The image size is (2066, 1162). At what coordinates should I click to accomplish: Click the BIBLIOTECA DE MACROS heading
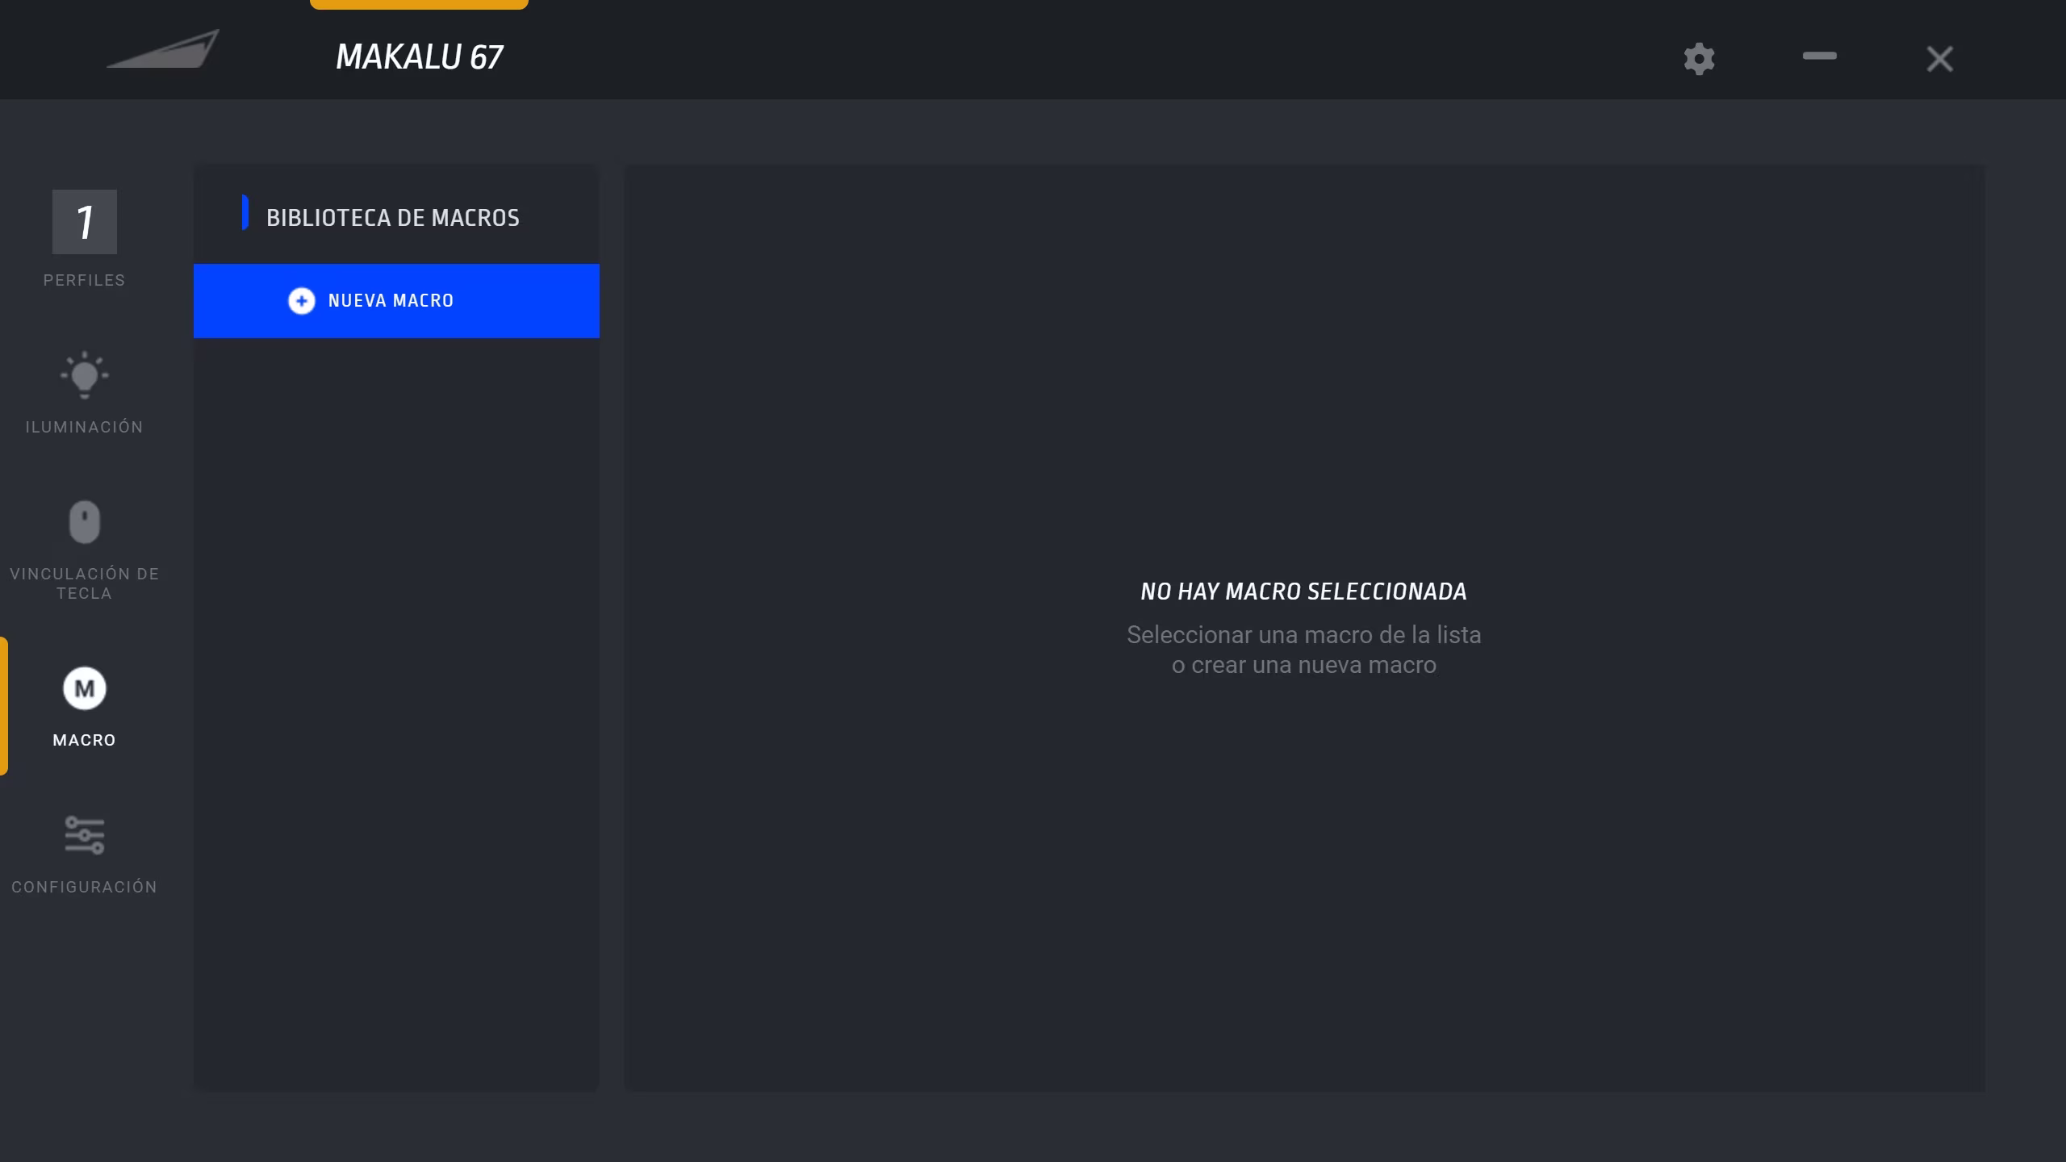pyautogui.click(x=393, y=218)
